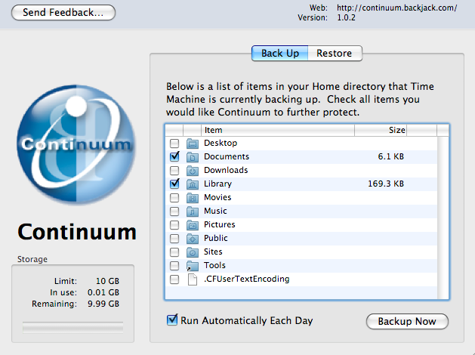
Task: Click the Downloads folder icon
Action: (x=193, y=170)
